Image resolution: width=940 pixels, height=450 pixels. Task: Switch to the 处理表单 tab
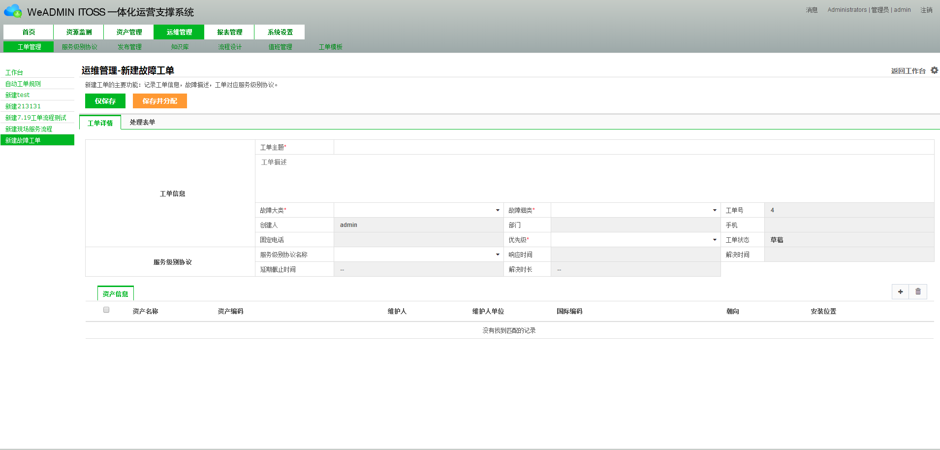[x=142, y=122]
